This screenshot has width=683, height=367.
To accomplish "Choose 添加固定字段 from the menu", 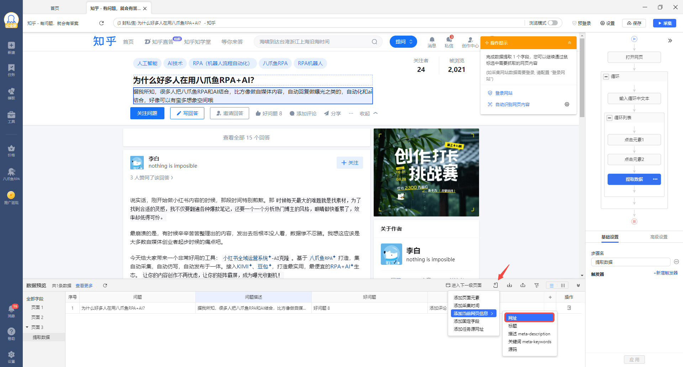I will pos(467,321).
